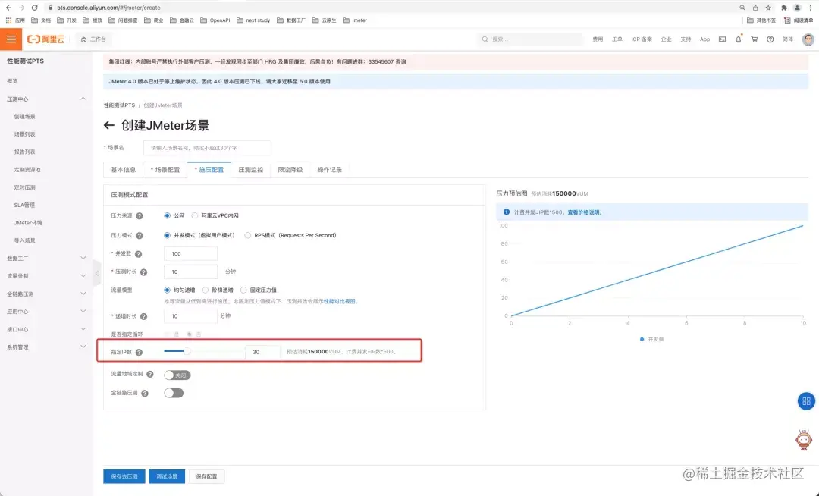Image resolution: width=819 pixels, height=496 pixels.
Task: Adjust the 指定IP数 slider handle
Action: (x=187, y=351)
